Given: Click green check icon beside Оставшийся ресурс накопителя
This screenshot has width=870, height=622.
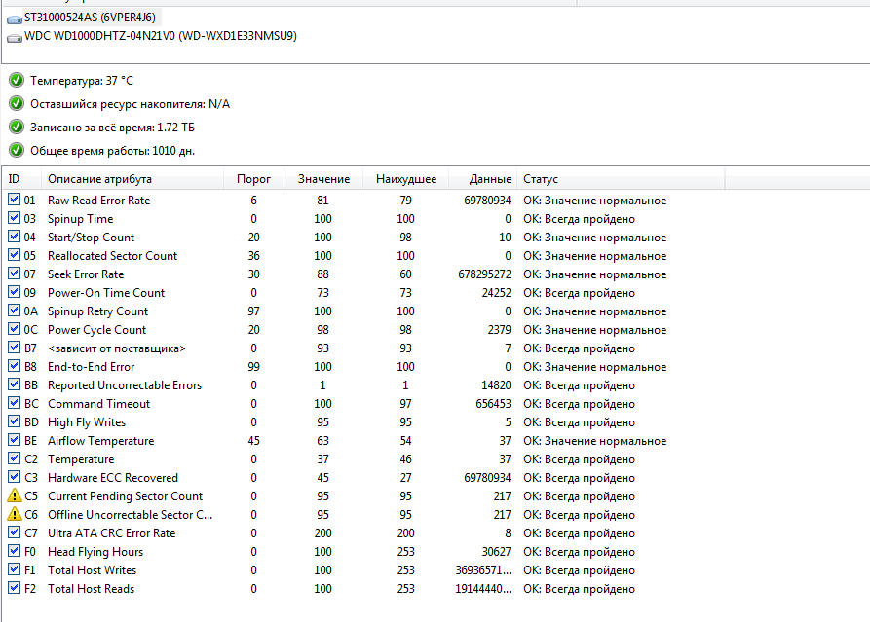Looking at the screenshot, I should tap(16, 103).
